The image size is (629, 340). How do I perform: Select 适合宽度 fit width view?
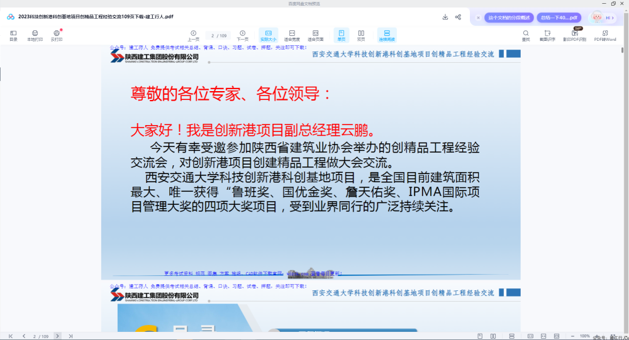[x=292, y=36]
